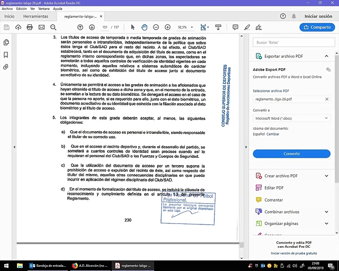Open the sign document tool
Screen dimensions: 339x271
coord(258,27)
